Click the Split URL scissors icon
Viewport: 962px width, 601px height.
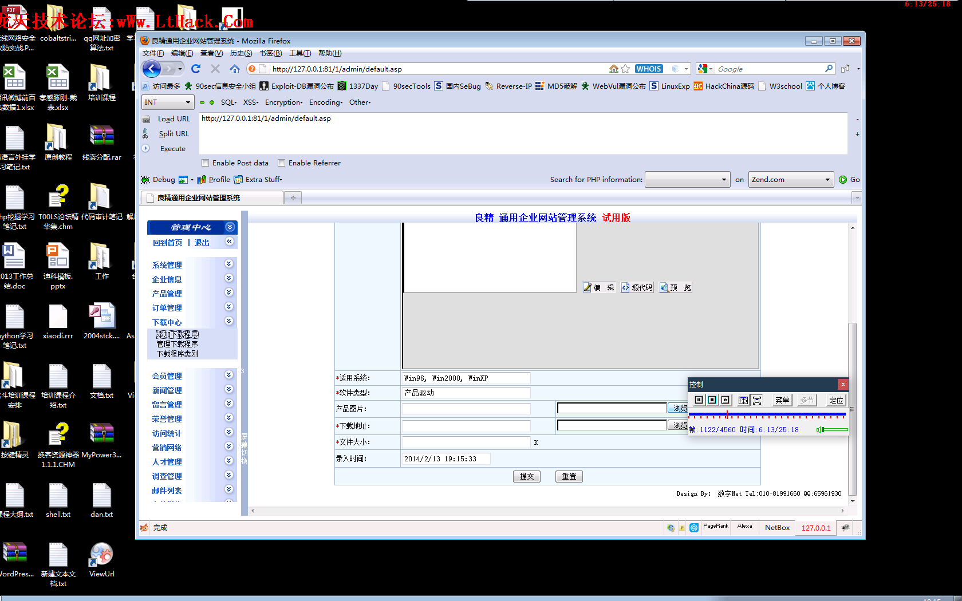point(146,133)
